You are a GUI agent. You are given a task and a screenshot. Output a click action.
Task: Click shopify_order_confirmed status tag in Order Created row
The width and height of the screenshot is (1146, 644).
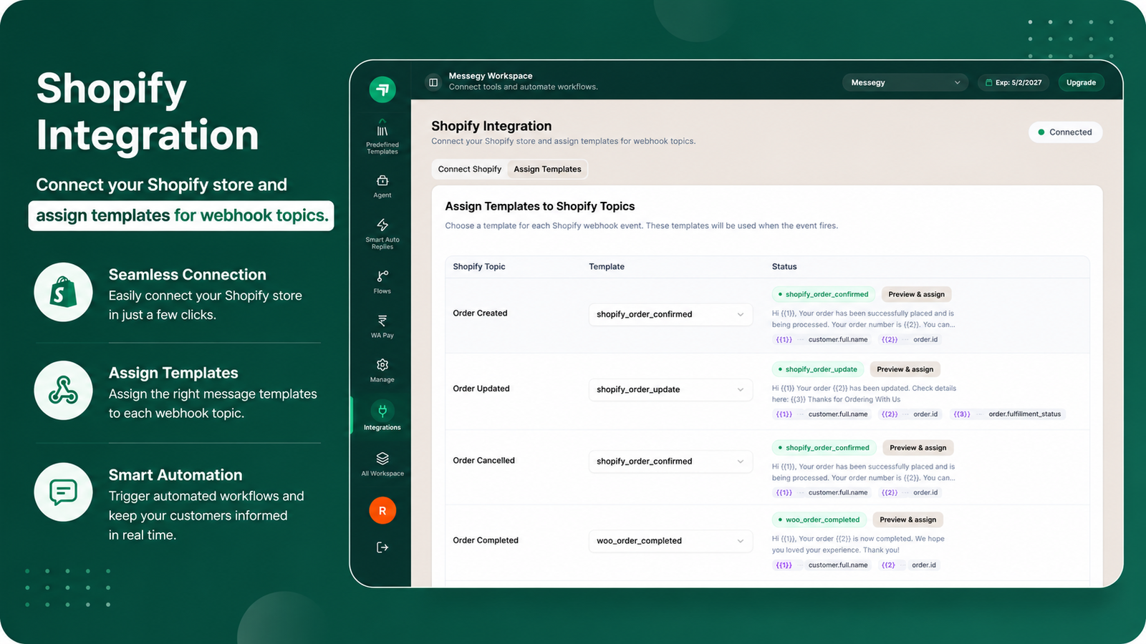(x=823, y=294)
